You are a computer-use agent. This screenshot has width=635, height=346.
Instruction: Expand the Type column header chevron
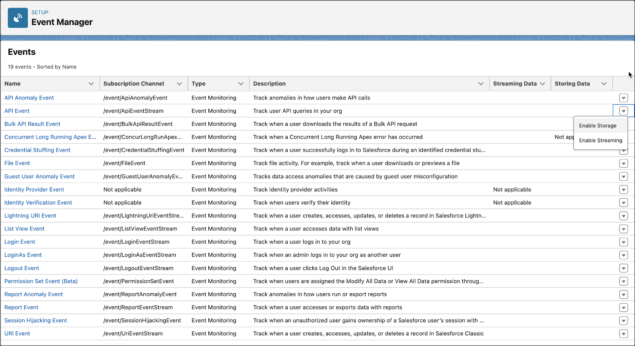click(x=241, y=84)
